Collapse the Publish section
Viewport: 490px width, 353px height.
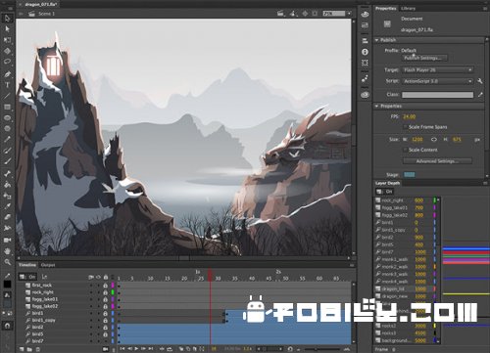tap(377, 40)
